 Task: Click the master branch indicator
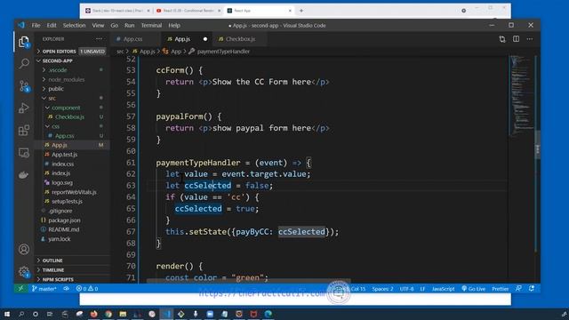click(x=44, y=289)
